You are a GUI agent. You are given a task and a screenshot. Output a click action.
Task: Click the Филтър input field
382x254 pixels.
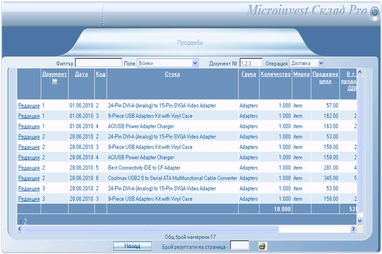[x=98, y=63]
